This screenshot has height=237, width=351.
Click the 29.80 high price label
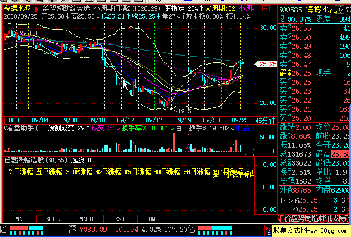[28, 33]
